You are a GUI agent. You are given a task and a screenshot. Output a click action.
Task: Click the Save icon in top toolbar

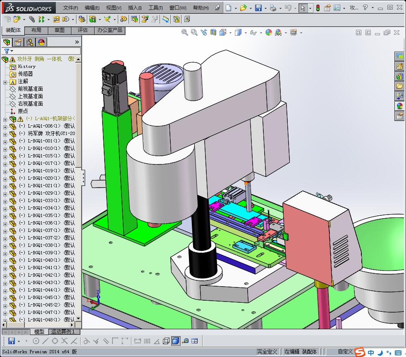click(258, 8)
